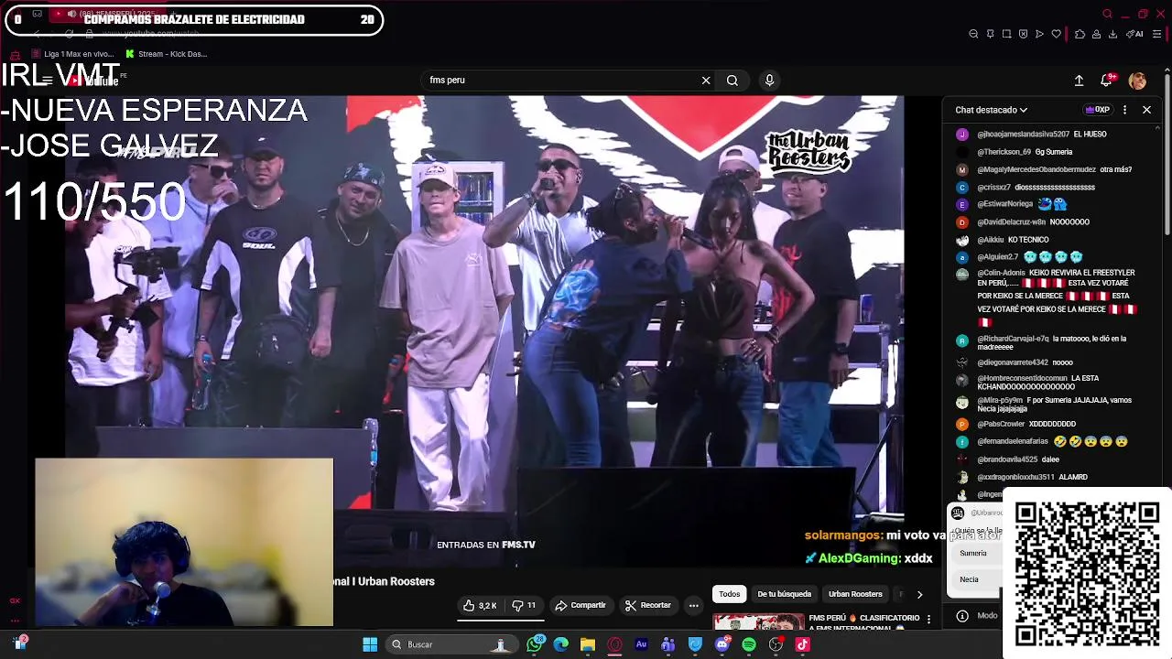This screenshot has width=1172, height=659.
Task: Open the browser downloads icon
Action: click(x=1112, y=34)
